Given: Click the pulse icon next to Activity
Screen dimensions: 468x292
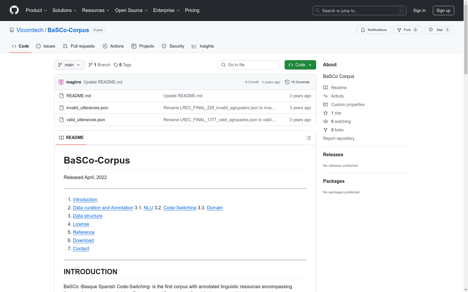Looking at the screenshot, I should (326, 96).
